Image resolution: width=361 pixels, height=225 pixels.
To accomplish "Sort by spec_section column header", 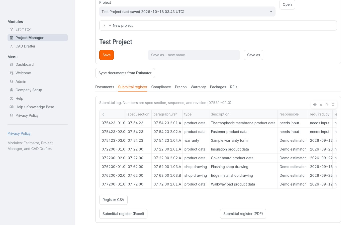I will click(x=138, y=114).
